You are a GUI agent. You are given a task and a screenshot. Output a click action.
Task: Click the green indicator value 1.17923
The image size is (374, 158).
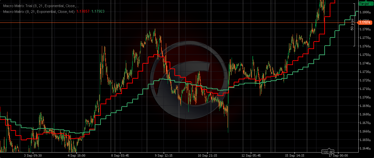click(98, 11)
